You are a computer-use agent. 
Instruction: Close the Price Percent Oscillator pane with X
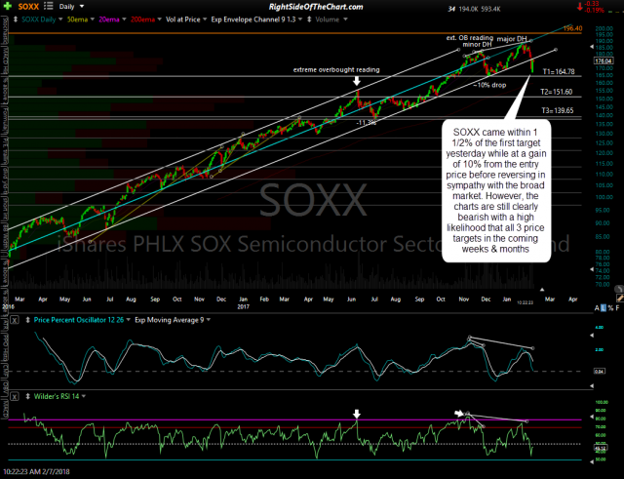point(15,320)
